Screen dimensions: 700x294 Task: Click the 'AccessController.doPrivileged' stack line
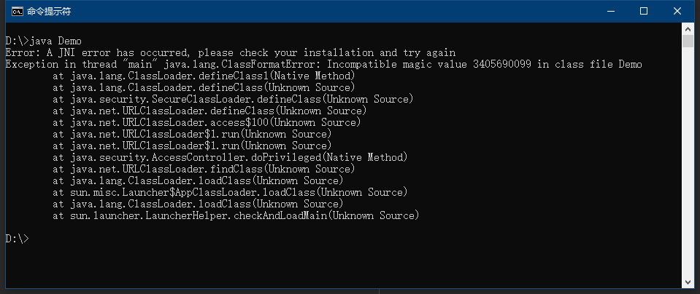(x=230, y=157)
